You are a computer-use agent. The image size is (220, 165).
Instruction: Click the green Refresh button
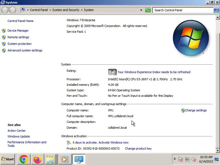pos(148,10)
